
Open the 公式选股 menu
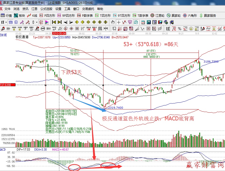(46, 9)
